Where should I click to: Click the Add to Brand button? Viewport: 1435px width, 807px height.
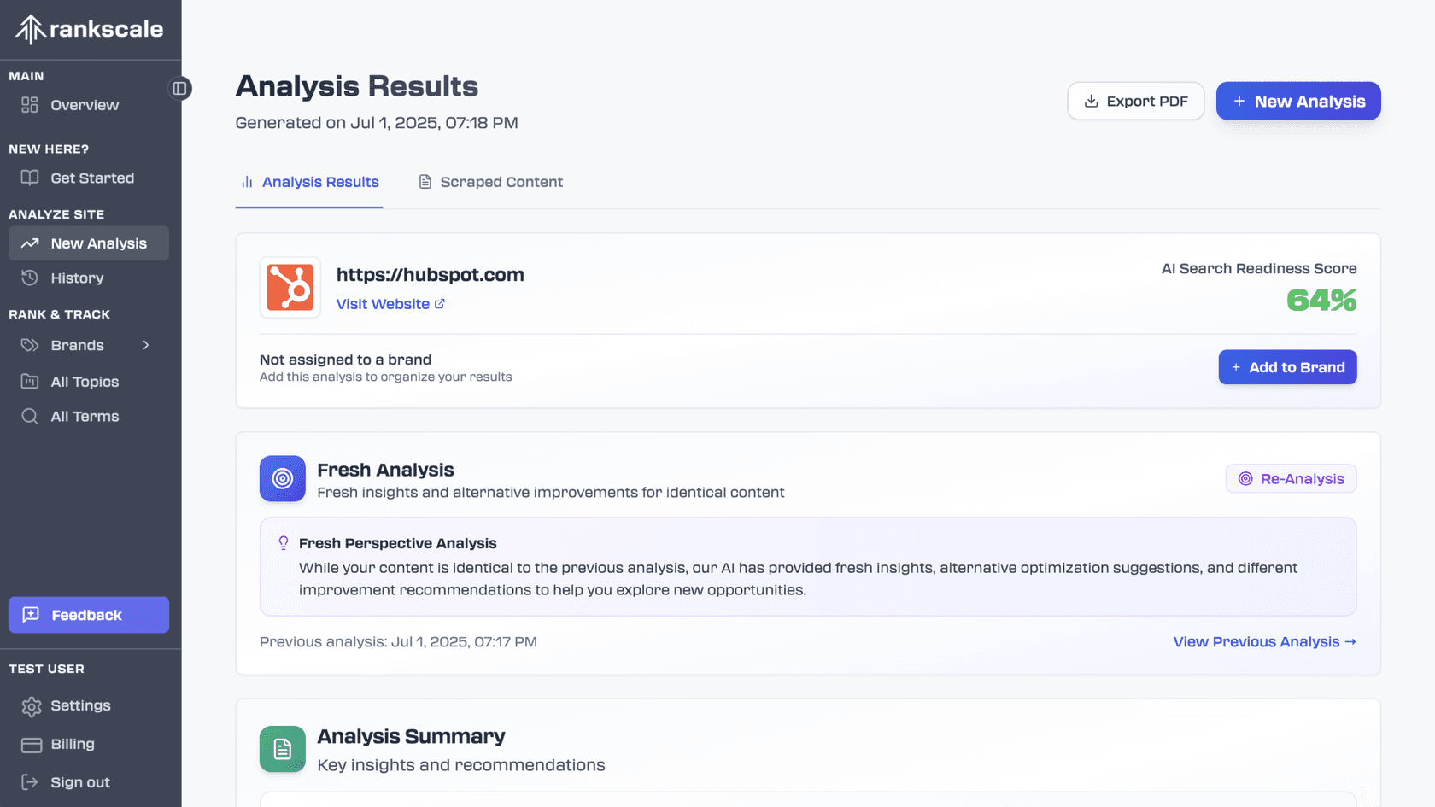click(x=1287, y=367)
